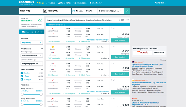Share the €186 Air France flight

[x=114, y=64]
